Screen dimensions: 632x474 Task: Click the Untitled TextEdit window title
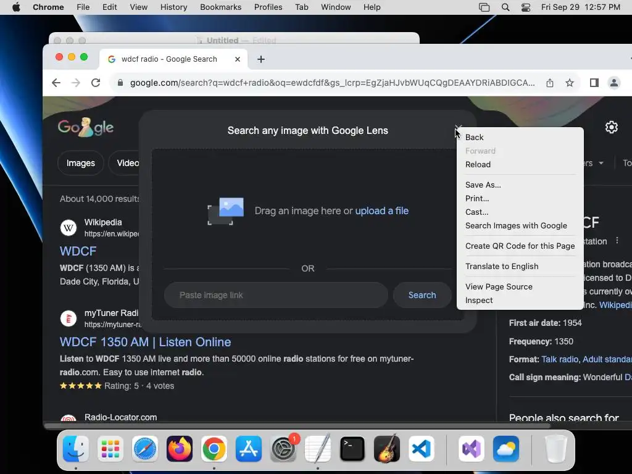click(x=222, y=40)
